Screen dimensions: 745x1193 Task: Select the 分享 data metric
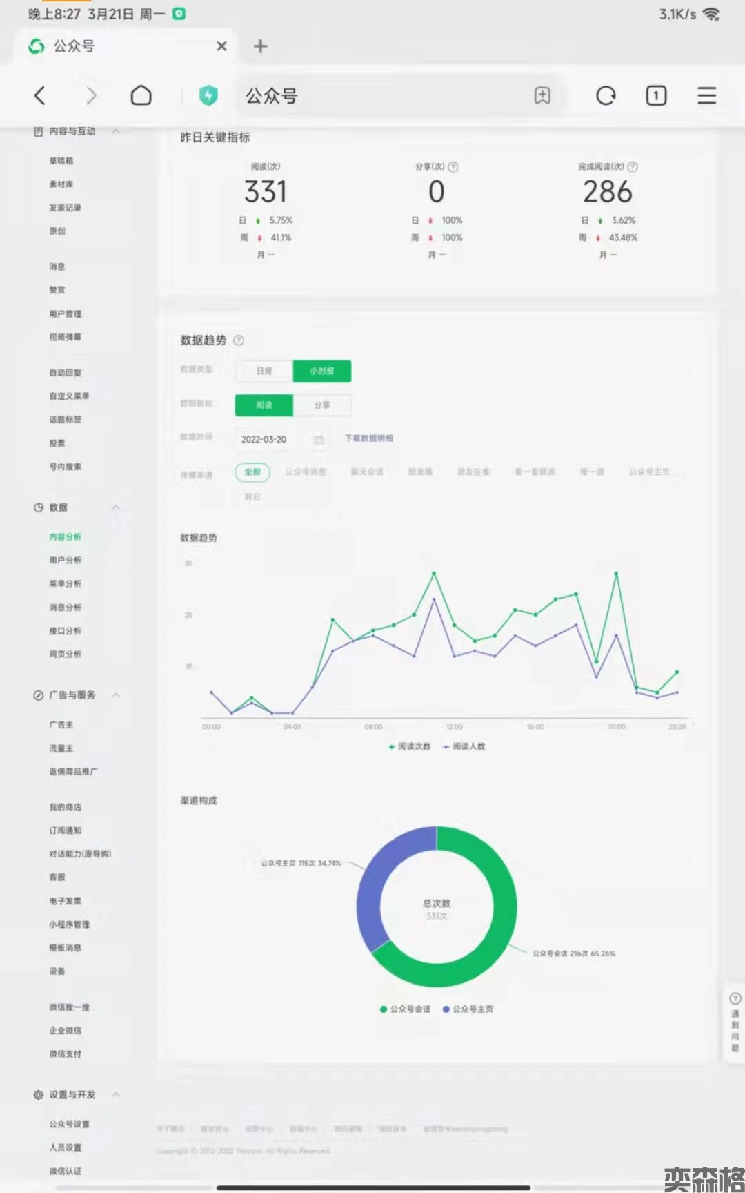coord(322,405)
